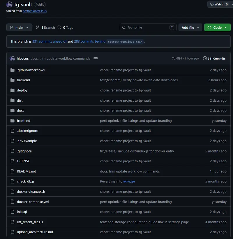Expand commit message details ellipsis button
Image resolution: width=233 pixels, height=239 pixels.
[x=96, y=58]
